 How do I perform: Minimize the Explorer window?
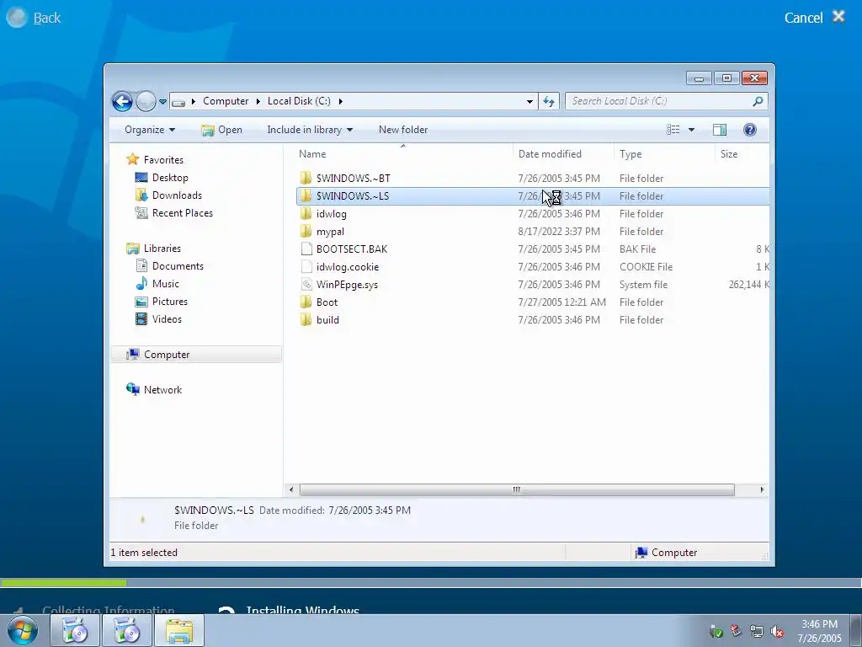[x=699, y=78]
